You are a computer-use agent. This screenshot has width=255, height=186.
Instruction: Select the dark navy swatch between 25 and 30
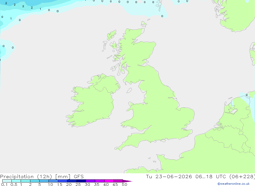coord(81,181)
